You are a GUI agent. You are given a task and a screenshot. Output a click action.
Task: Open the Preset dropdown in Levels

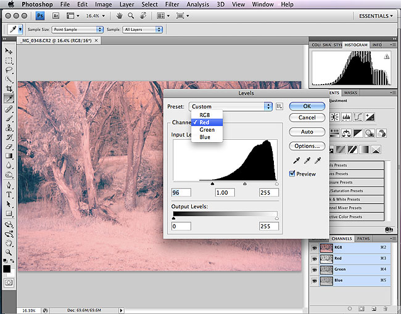point(230,106)
